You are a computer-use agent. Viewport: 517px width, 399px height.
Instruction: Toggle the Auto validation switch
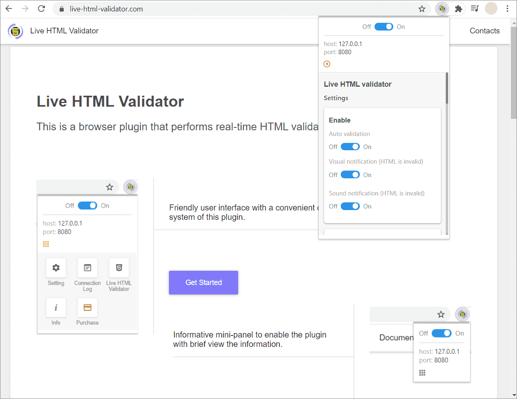pyautogui.click(x=350, y=147)
